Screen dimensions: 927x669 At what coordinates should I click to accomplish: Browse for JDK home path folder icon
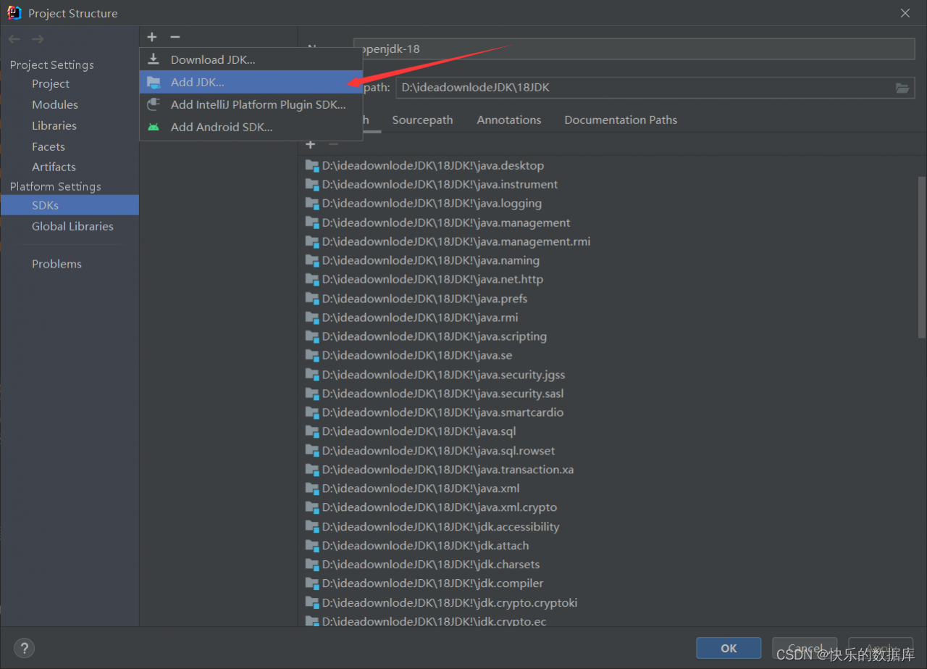[902, 88]
